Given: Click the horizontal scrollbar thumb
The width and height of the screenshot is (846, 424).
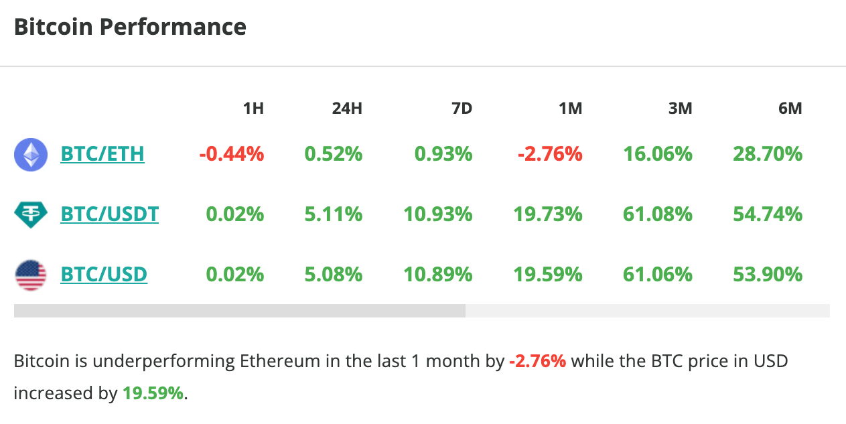Looking at the screenshot, I should click(239, 311).
